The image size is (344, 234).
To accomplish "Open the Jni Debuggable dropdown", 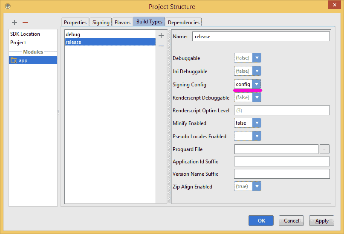I will tap(257, 71).
